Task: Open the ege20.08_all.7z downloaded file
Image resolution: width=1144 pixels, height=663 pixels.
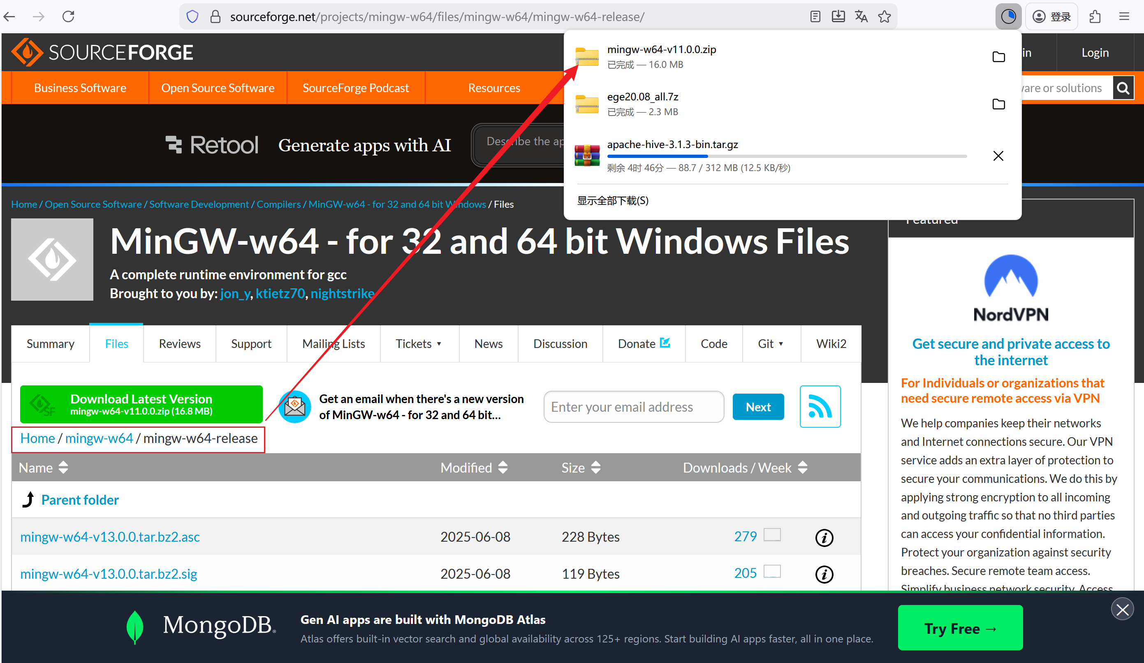Action: [x=642, y=97]
